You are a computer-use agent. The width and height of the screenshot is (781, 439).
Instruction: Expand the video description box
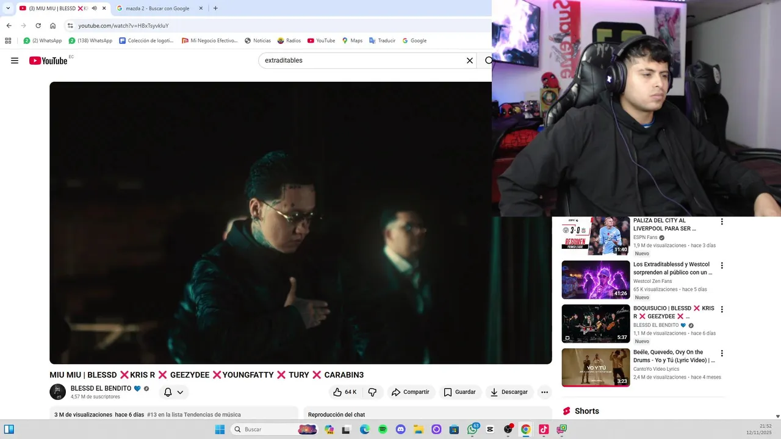pos(174,414)
